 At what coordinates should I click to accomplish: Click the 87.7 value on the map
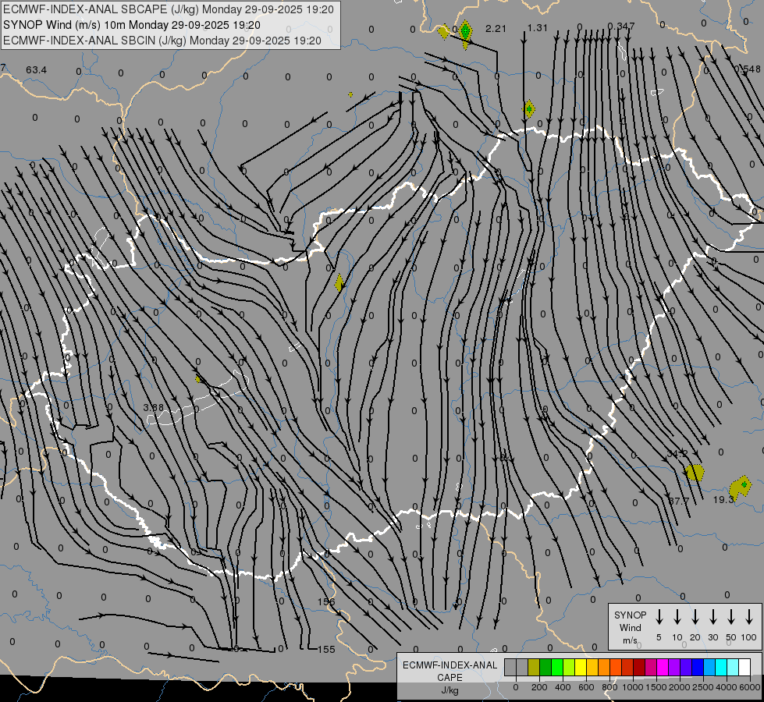coord(678,501)
